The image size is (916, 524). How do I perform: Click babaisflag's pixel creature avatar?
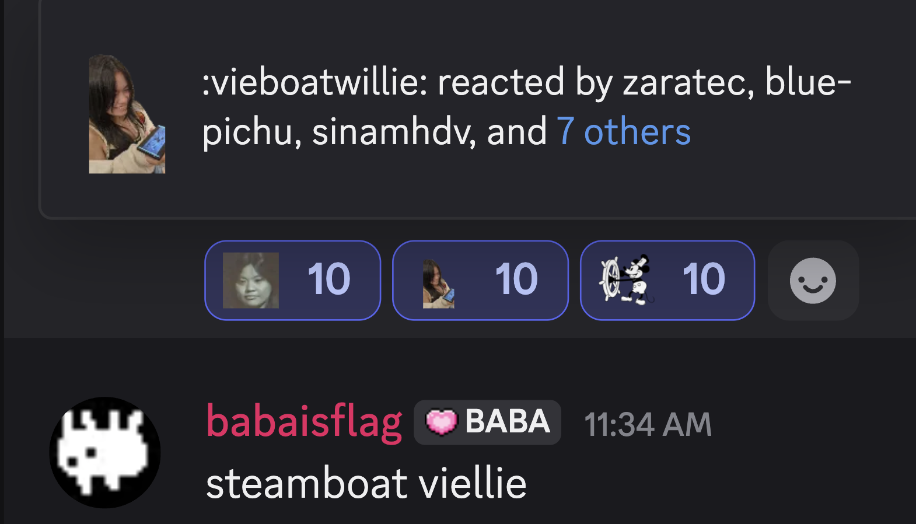(105, 452)
